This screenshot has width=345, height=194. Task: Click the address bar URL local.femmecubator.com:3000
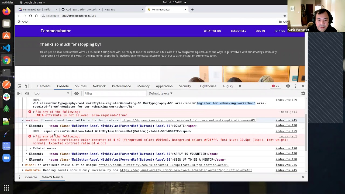click(x=79, y=16)
